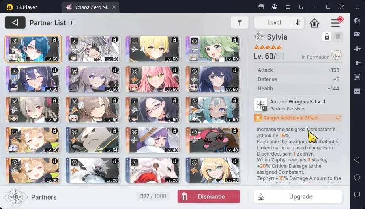The width and height of the screenshot is (365, 209).
Task: Select the In Formation combatant portrait
Action: (336, 55)
